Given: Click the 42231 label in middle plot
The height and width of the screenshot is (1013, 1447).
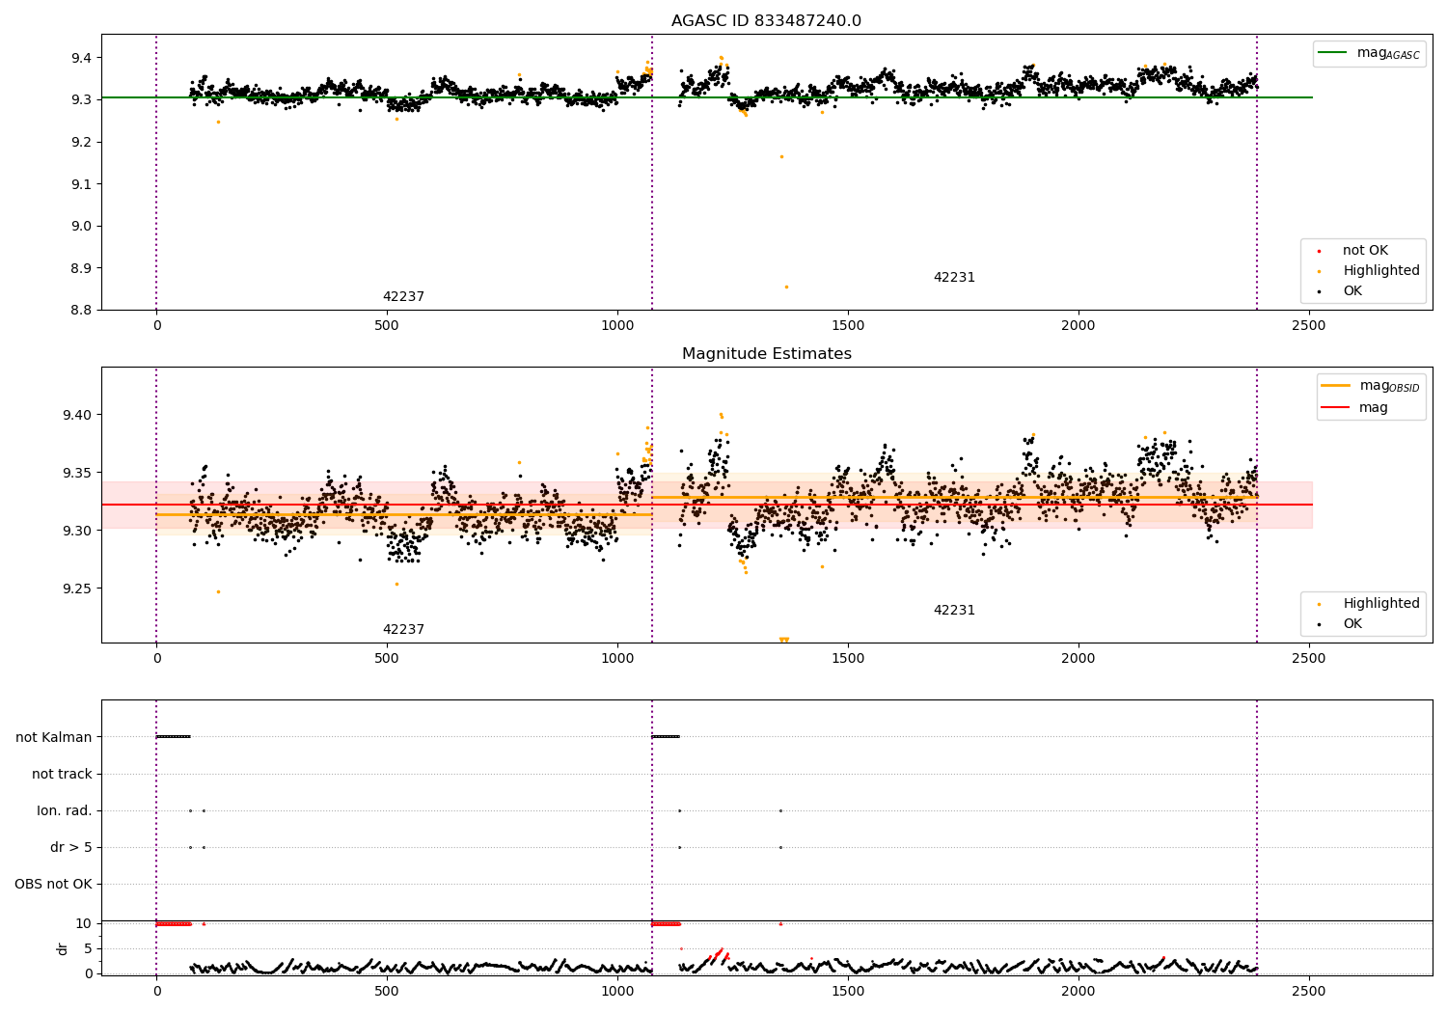Looking at the screenshot, I should coord(953,611).
